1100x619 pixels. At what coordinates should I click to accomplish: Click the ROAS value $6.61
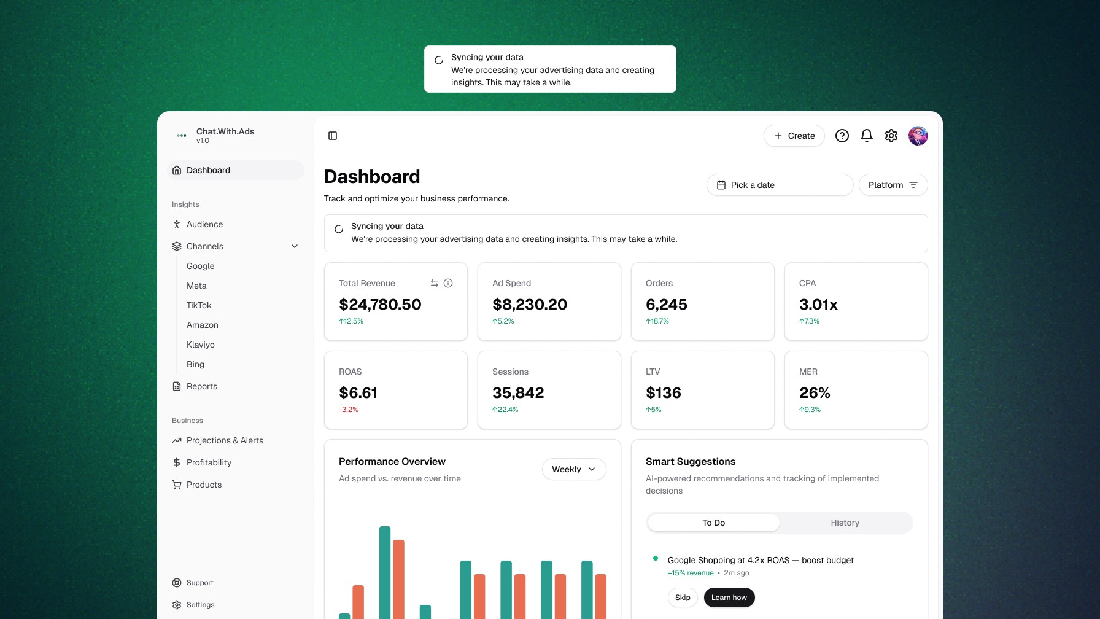358,393
